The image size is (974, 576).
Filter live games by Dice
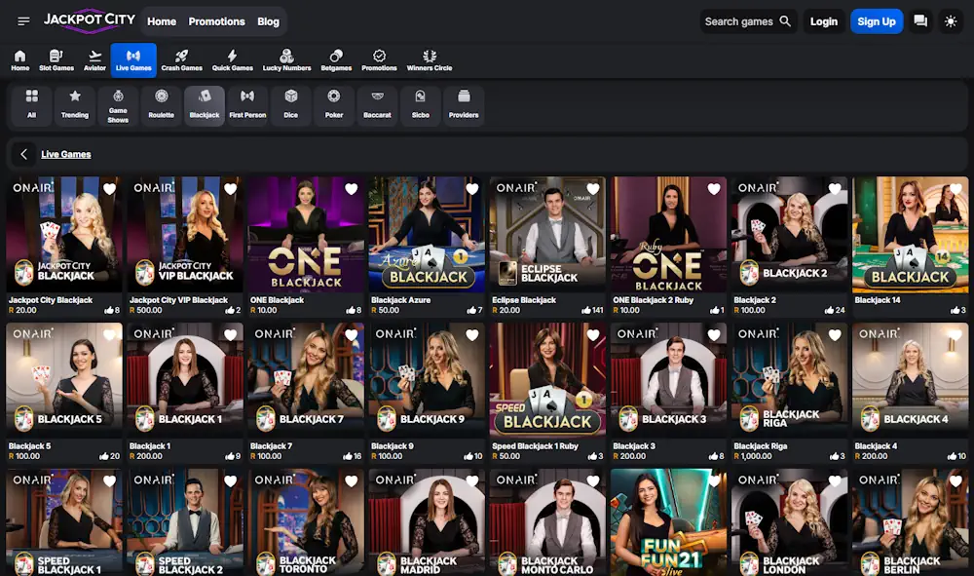point(291,105)
